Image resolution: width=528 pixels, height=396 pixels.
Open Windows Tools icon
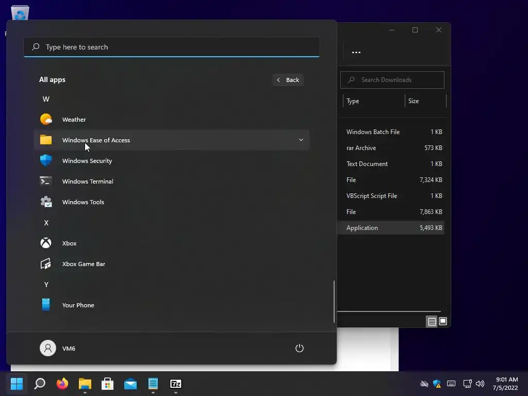pos(46,202)
